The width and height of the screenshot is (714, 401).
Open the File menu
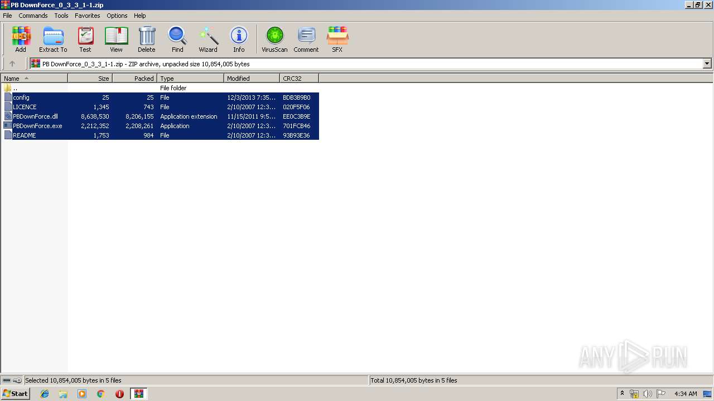(x=7, y=16)
